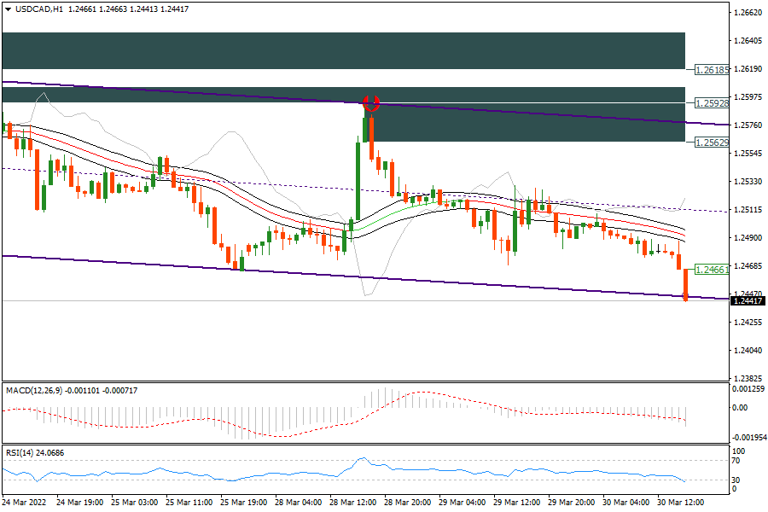The image size is (768, 512).
Task: Click the red circle marker at the price peak
Action: pos(371,103)
